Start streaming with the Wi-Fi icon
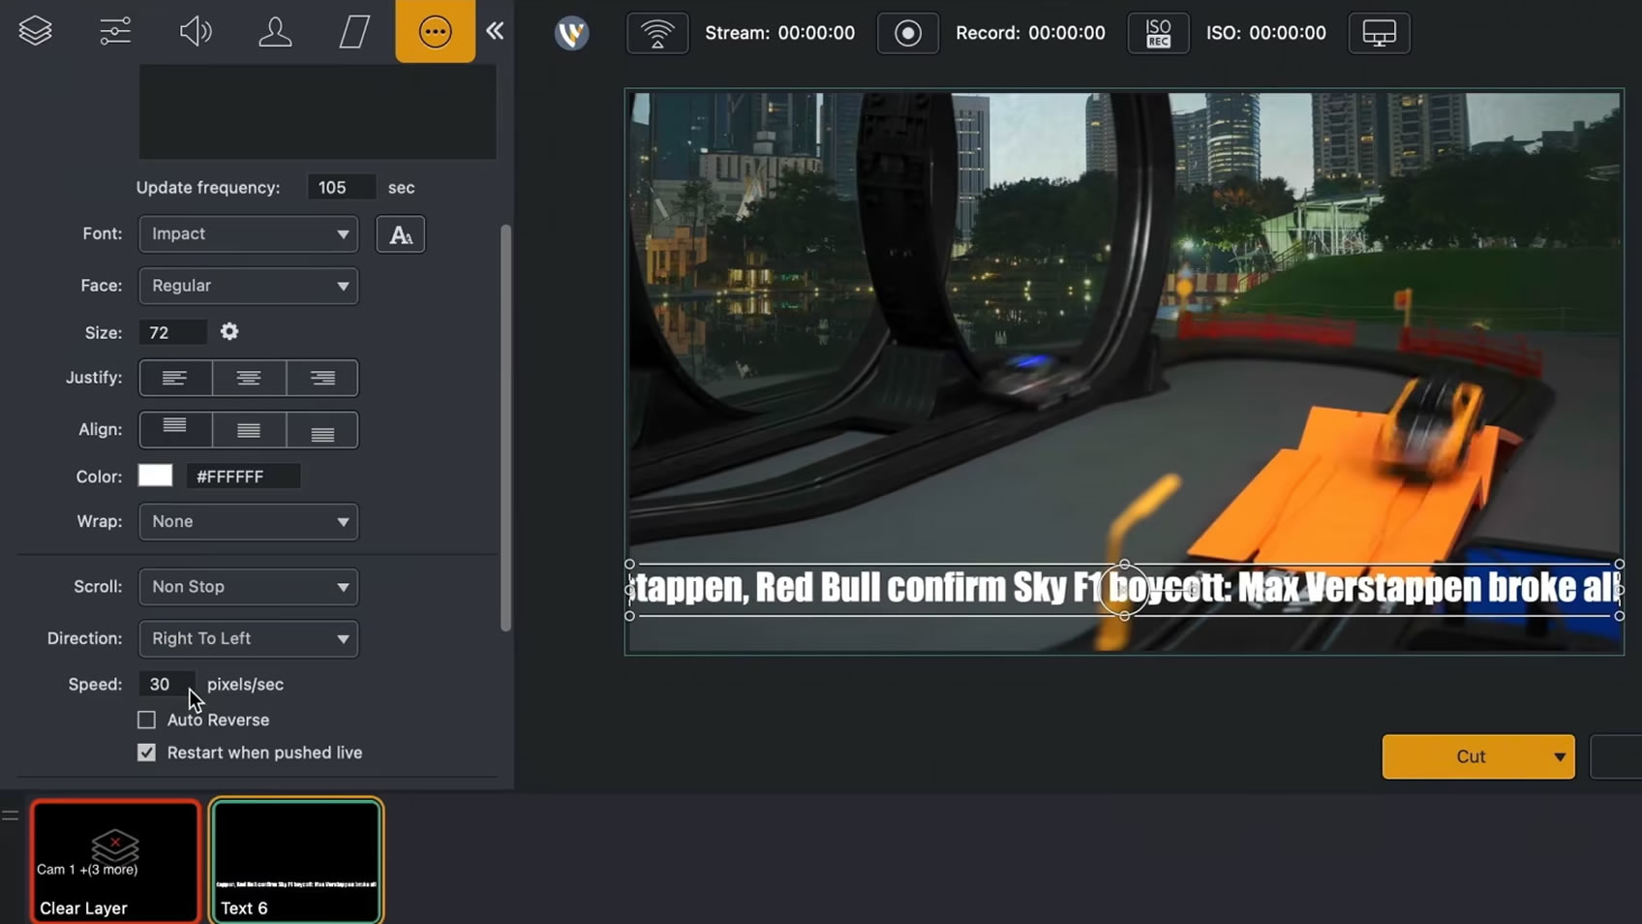 [657, 33]
